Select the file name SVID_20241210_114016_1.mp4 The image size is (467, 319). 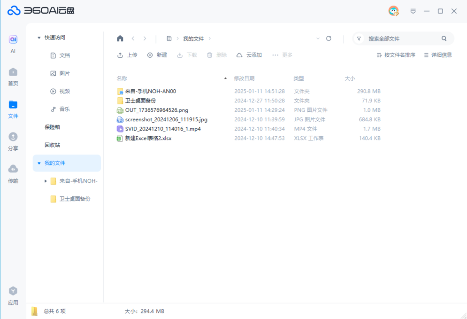pyautogui.click(x=163, y=129)
